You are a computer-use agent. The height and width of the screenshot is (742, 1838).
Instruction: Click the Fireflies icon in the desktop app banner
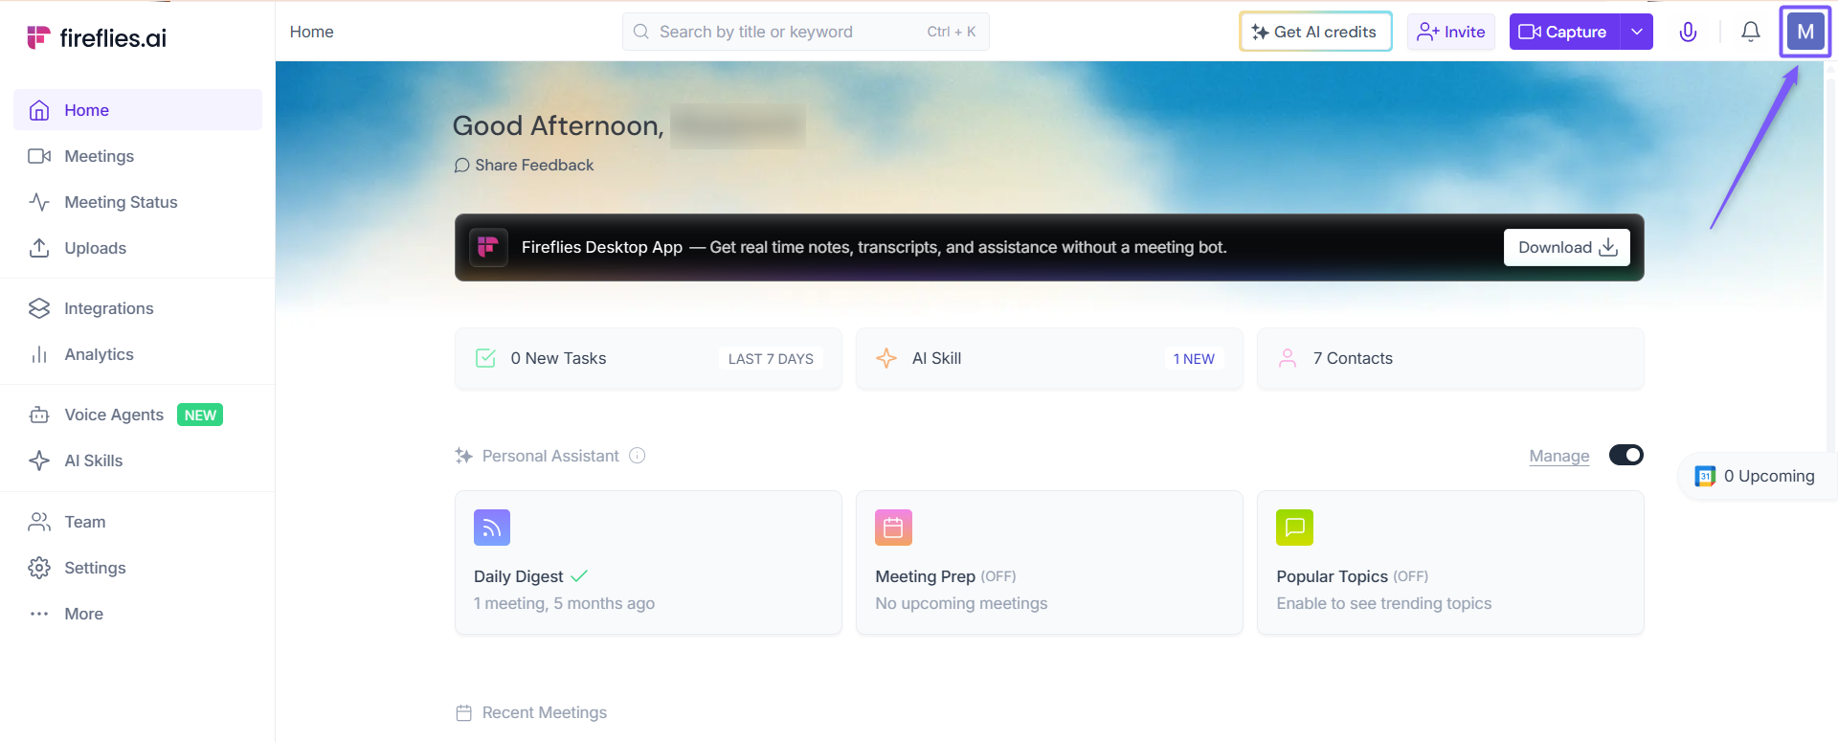488,247
